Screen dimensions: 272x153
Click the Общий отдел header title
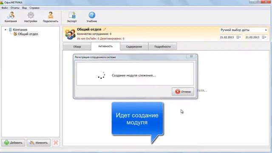click(89, 29)
